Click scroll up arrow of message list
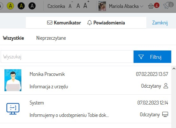This screenshot has height=128, width=176. pos(174,69)
